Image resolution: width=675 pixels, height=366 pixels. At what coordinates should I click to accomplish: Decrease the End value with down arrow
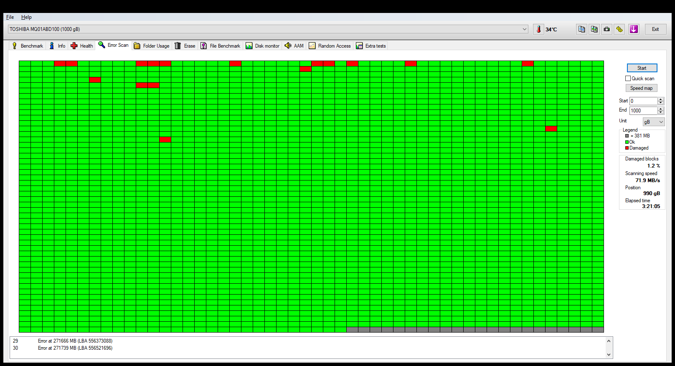click(660, 112)
